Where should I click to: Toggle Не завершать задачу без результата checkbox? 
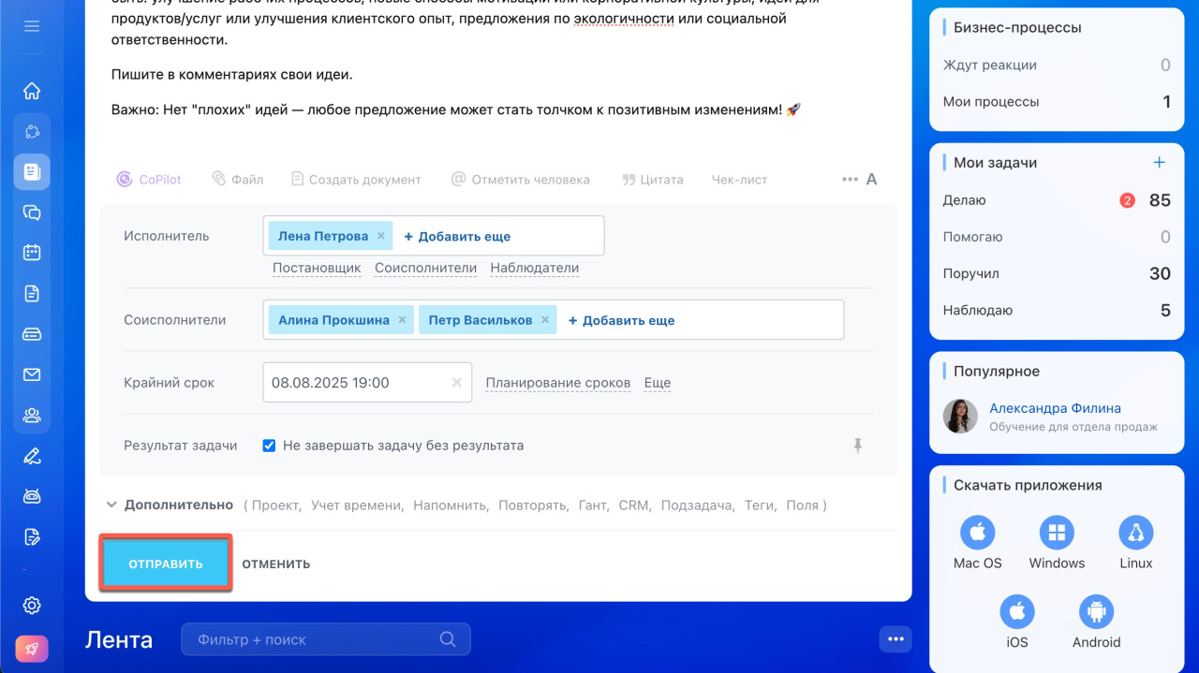270,446
